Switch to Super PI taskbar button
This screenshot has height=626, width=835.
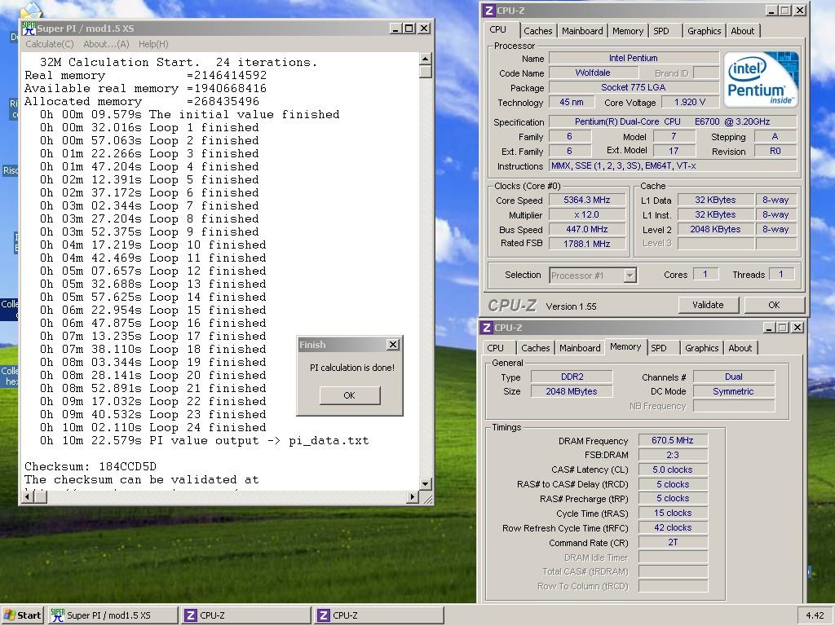[113, 615]
